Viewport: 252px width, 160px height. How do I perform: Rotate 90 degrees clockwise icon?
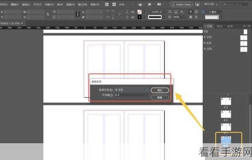point(108,12)
